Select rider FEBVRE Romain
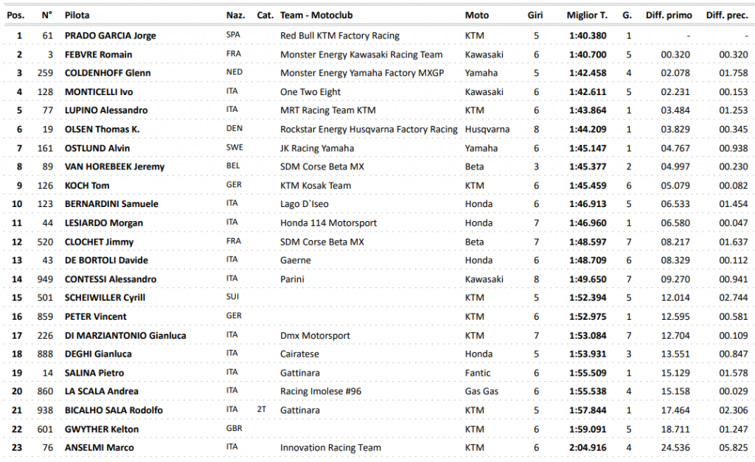The height and width of the screenshot is (462, 755). 99,55
